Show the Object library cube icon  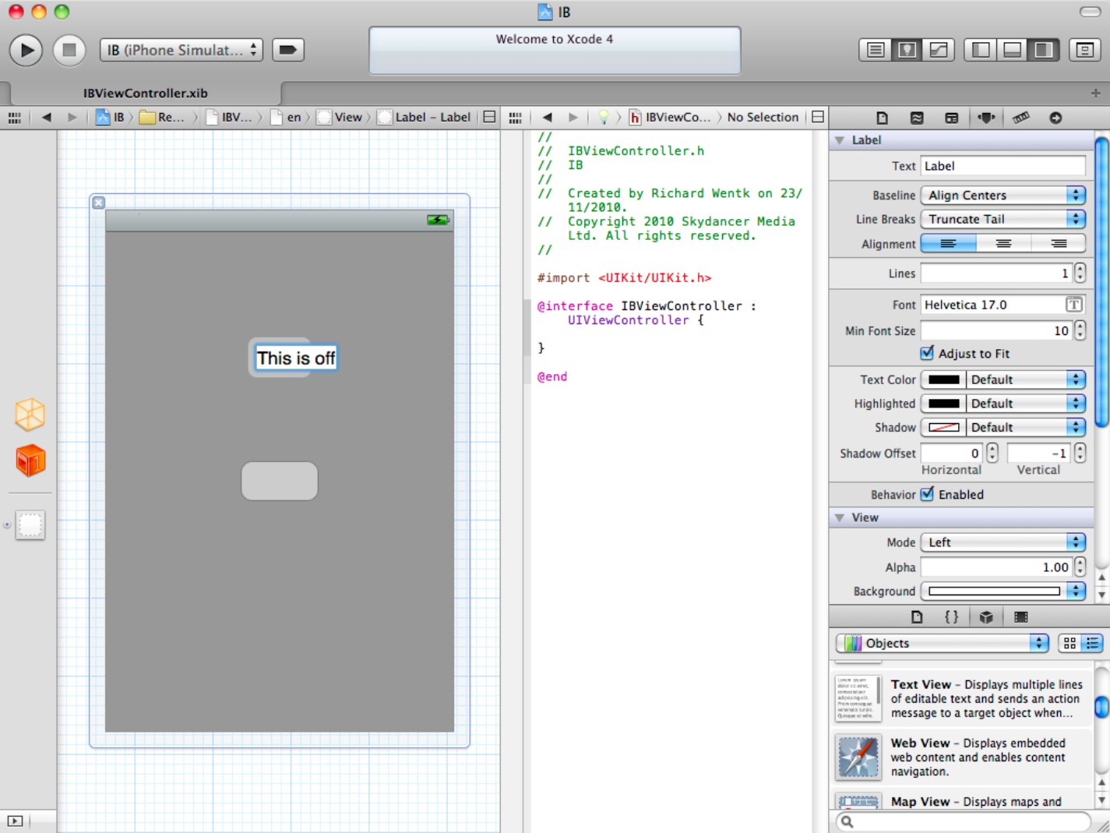986,617
